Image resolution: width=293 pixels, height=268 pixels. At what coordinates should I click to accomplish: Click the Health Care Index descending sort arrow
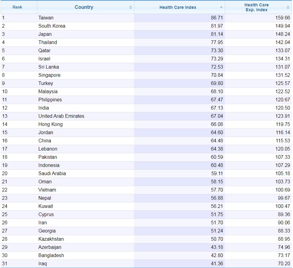[221, 7]
